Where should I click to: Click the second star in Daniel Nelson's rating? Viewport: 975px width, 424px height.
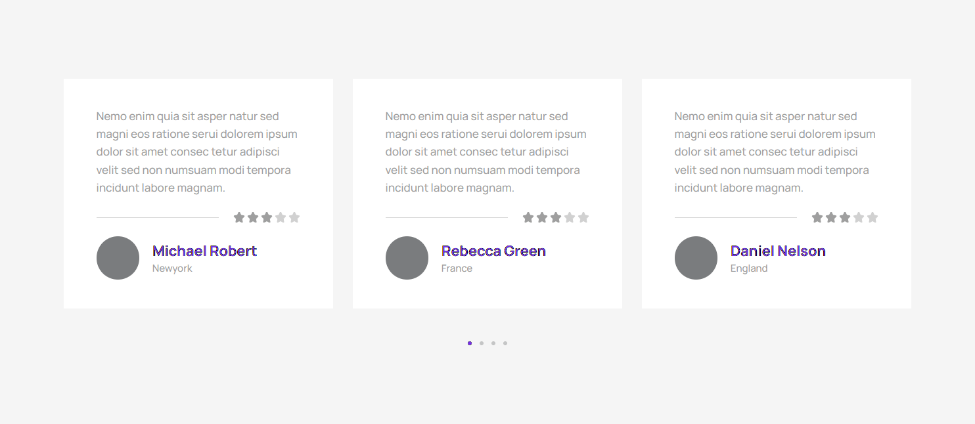(831, 217)
